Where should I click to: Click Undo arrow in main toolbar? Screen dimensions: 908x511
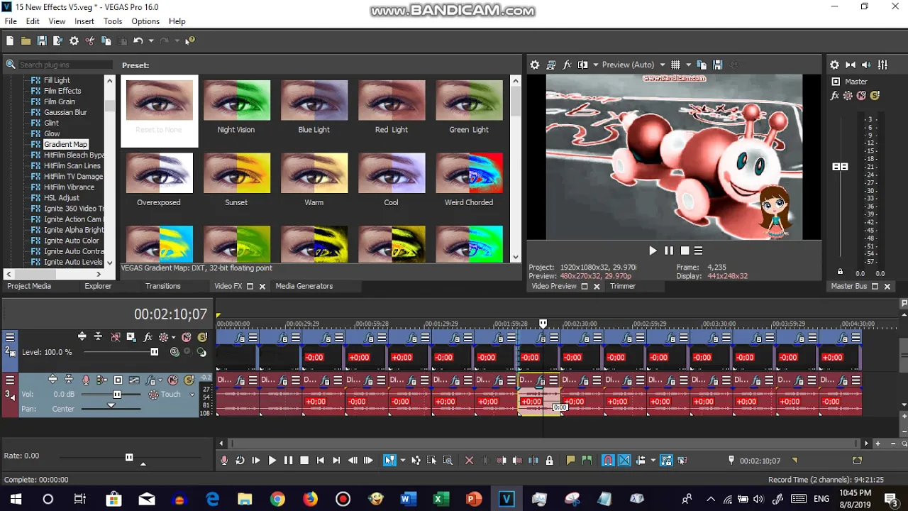click(x=138, y=41)
